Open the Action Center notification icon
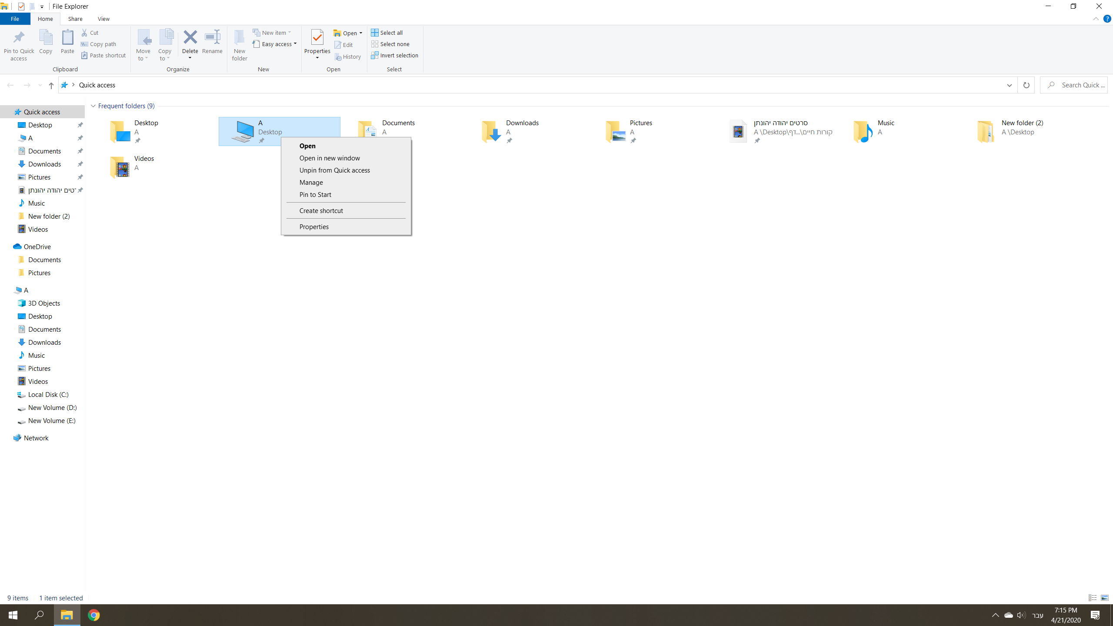The image size is (1113, 626). coord(1095,615)
